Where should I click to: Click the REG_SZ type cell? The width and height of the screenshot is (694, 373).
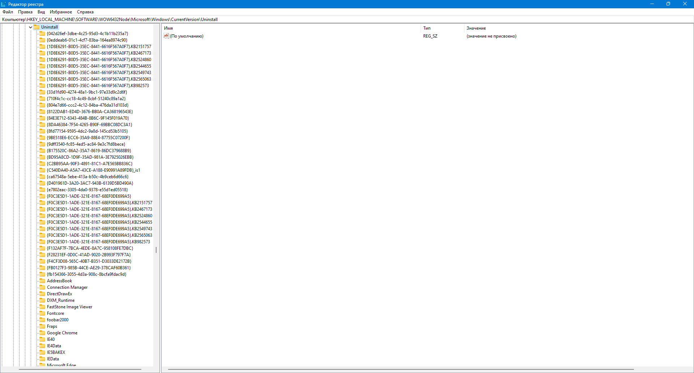[x=430, y=36]
